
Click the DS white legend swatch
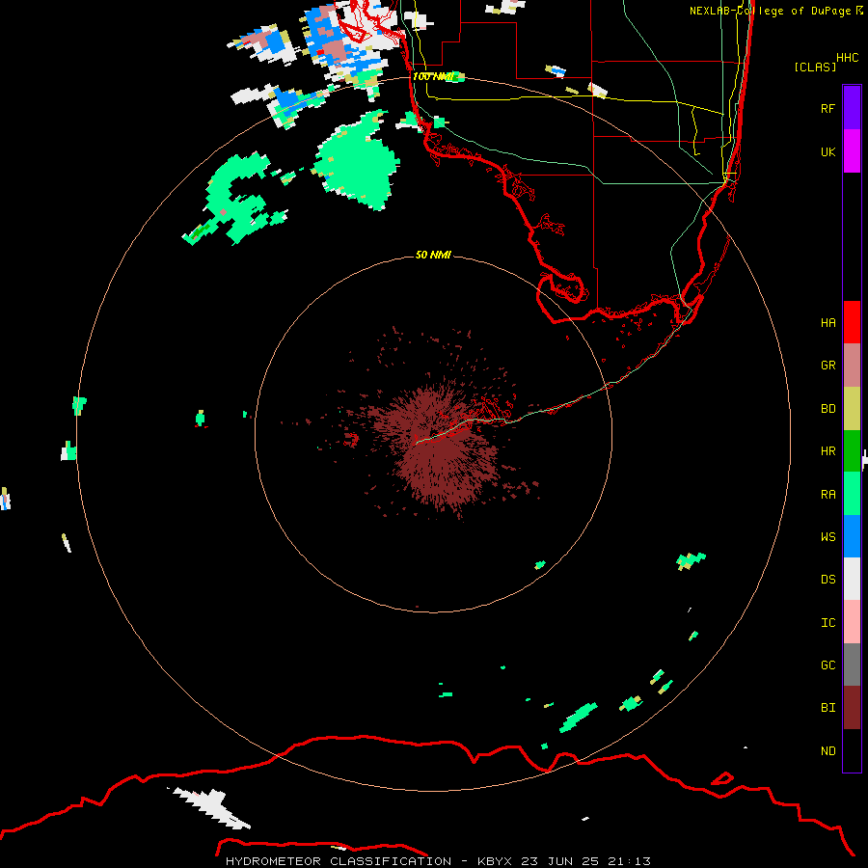pos(852,579)
